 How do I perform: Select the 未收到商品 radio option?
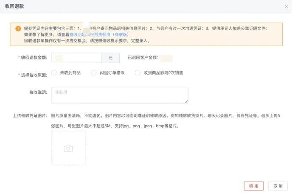pyautogui.click(x=54, y=73)
